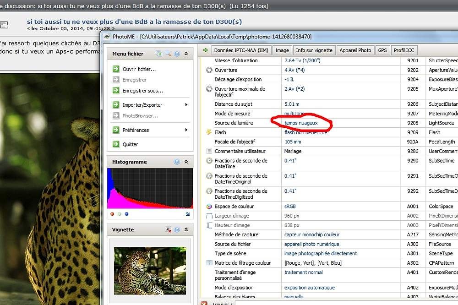Image resolution: width=458 pixels, height=305 pixels.
Task: Select the 'Mariage' user comment value
Action: click(x=293, y=151)
